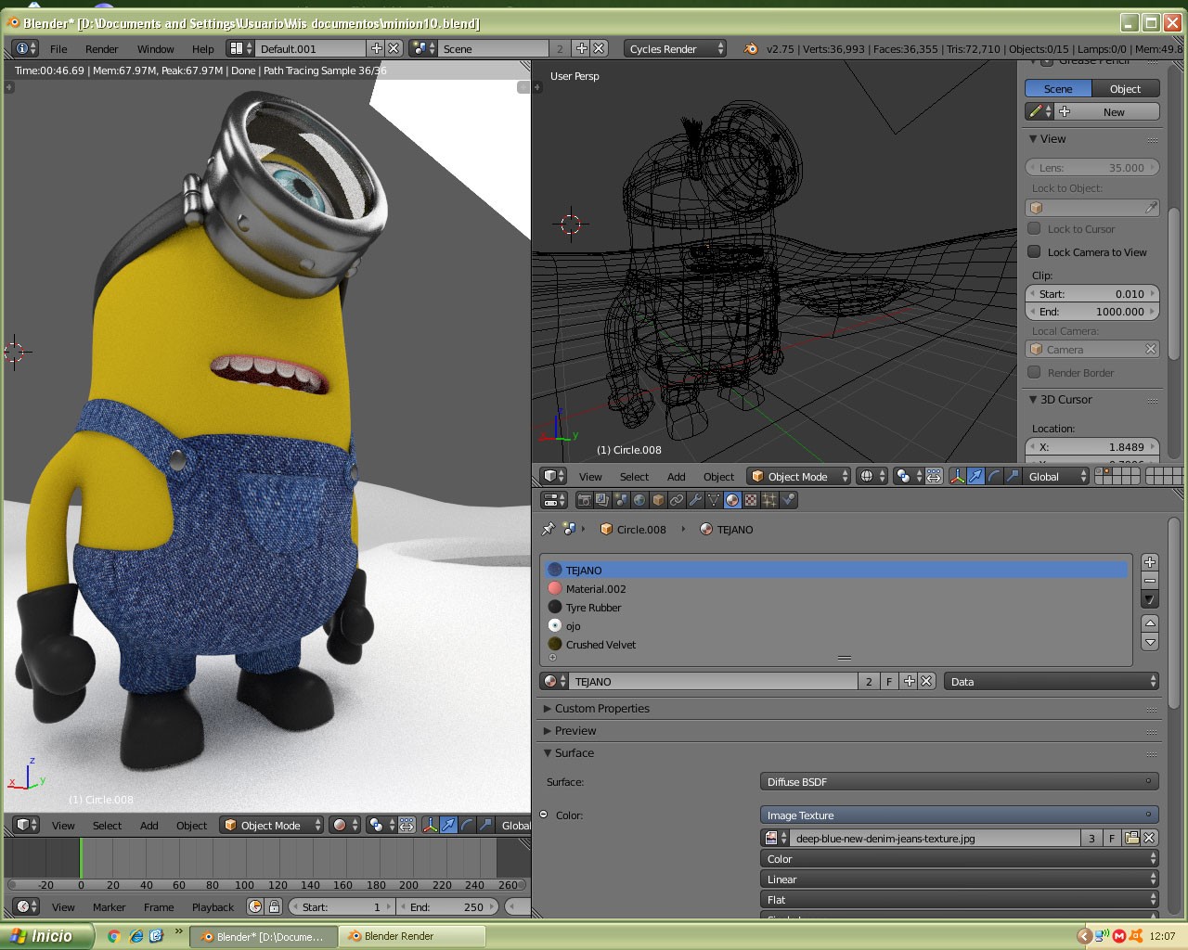Open the denim texture image browser icon
Image resolution: width=1188 pixels, height=950 pixels.
click(1132, 838)
